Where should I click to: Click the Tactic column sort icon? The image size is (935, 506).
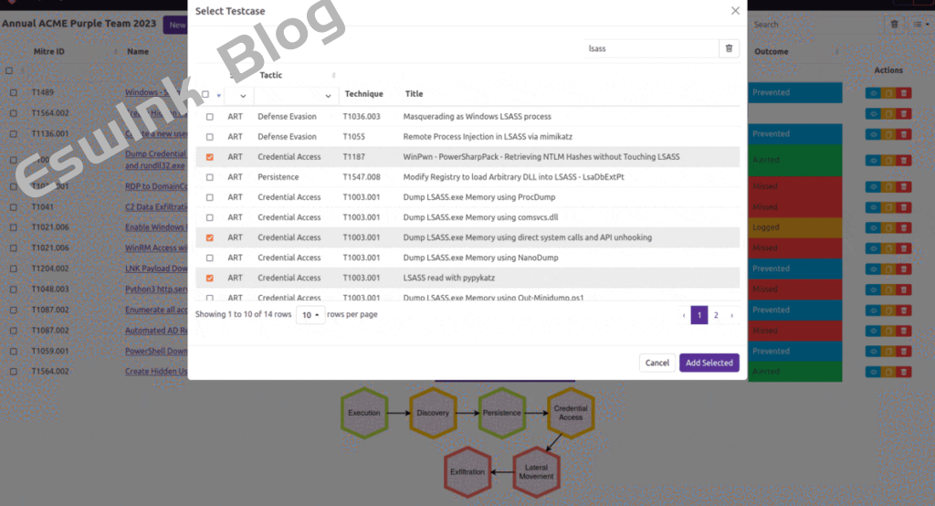pyautogui.click(x=333, y=75)
